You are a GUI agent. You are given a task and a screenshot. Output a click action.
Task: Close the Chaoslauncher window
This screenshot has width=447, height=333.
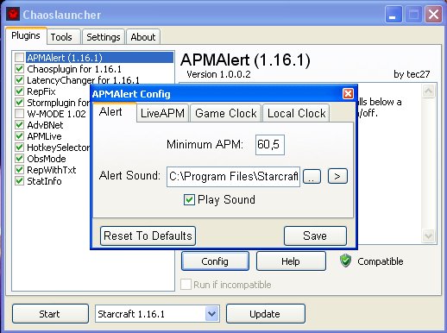click(433, 14)
